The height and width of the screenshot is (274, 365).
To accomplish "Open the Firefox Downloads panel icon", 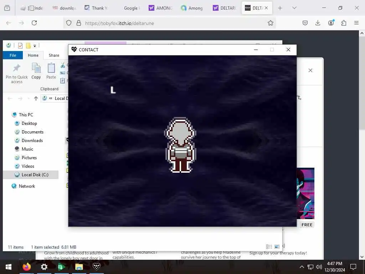I will click(318, 23).
